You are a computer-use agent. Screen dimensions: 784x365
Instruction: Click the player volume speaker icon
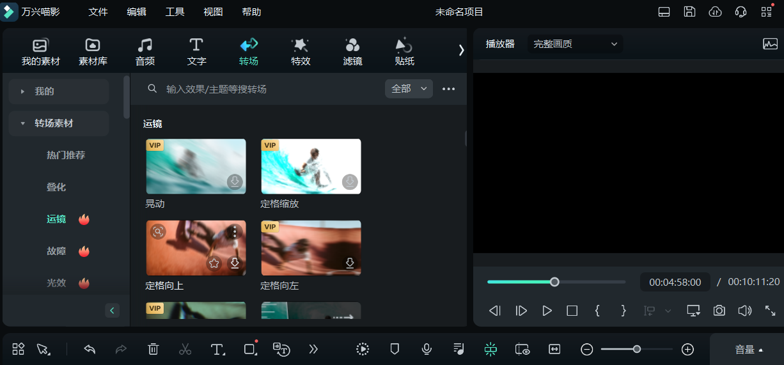pos(744,311)
